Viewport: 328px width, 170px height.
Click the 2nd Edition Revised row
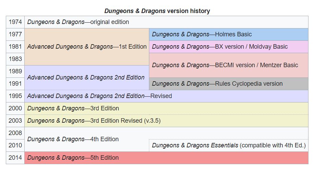tap(100, 96)
